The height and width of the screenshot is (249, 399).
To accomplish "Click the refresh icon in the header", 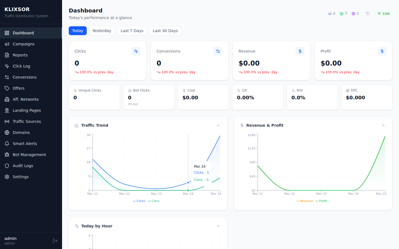I will pos(368,13).
